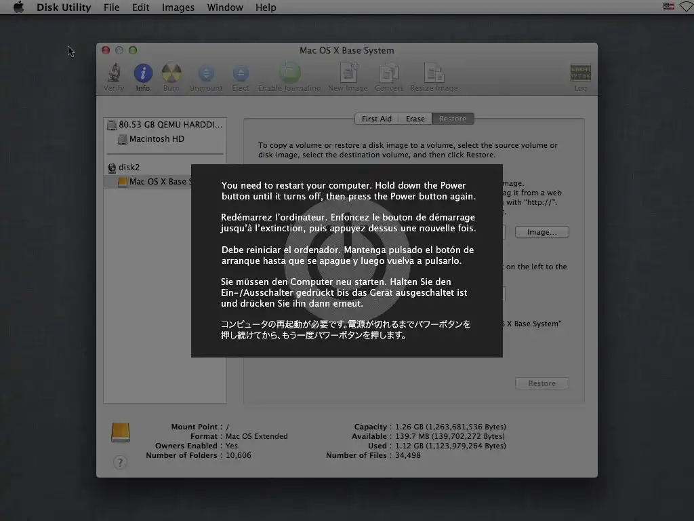The height and width of the screenshot is (521, 694).
Task: Click the Enable Journaling toolbar icon
Action: click(x=289, y=72)
